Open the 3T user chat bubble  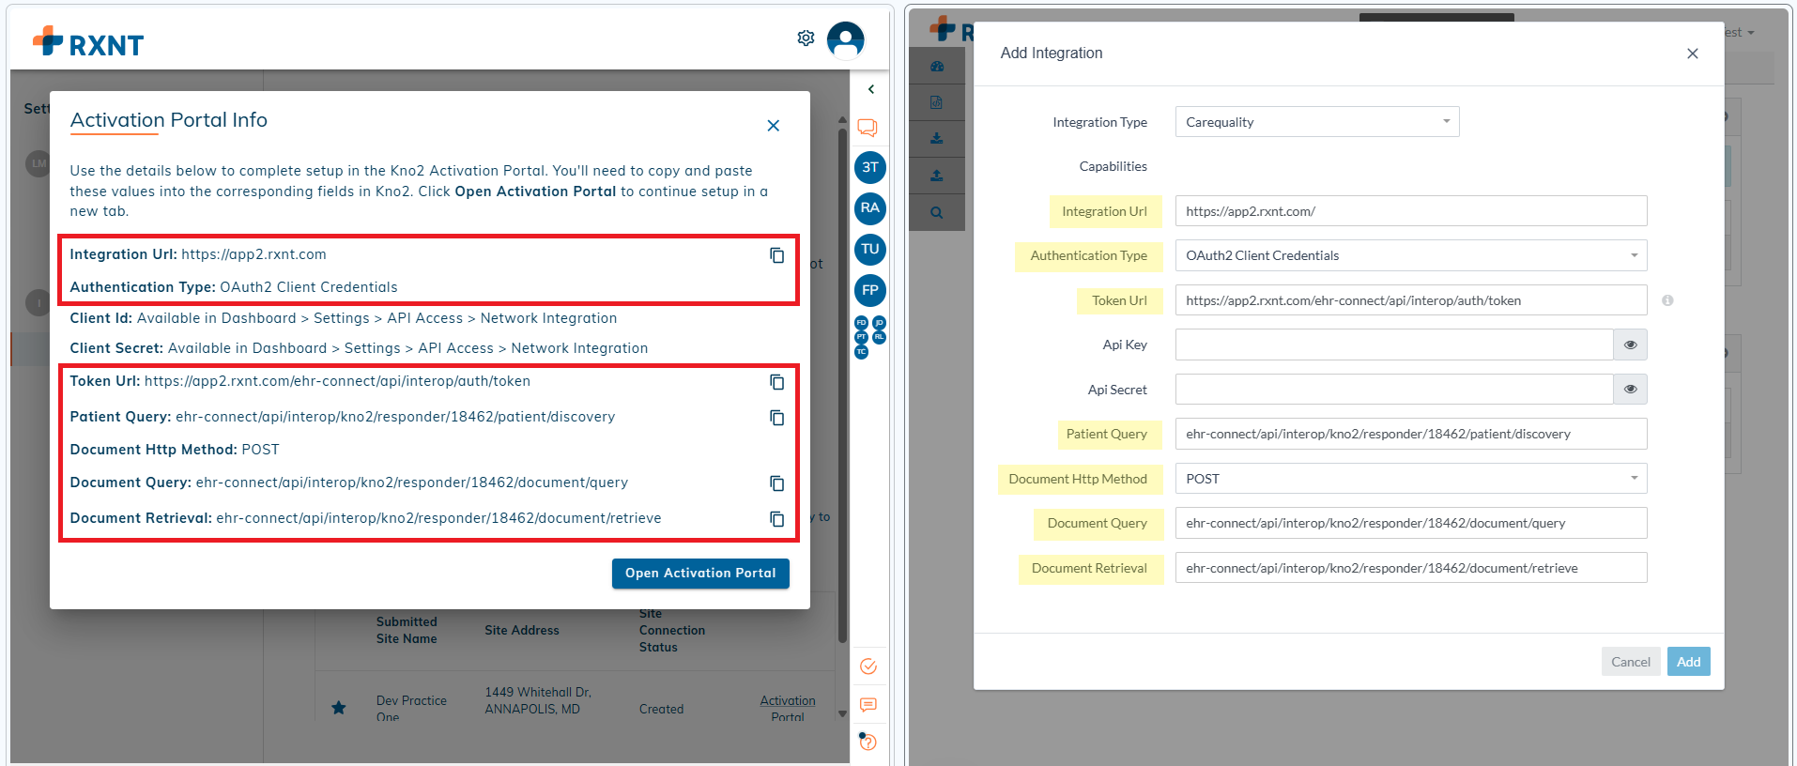[x=870, y=167]
